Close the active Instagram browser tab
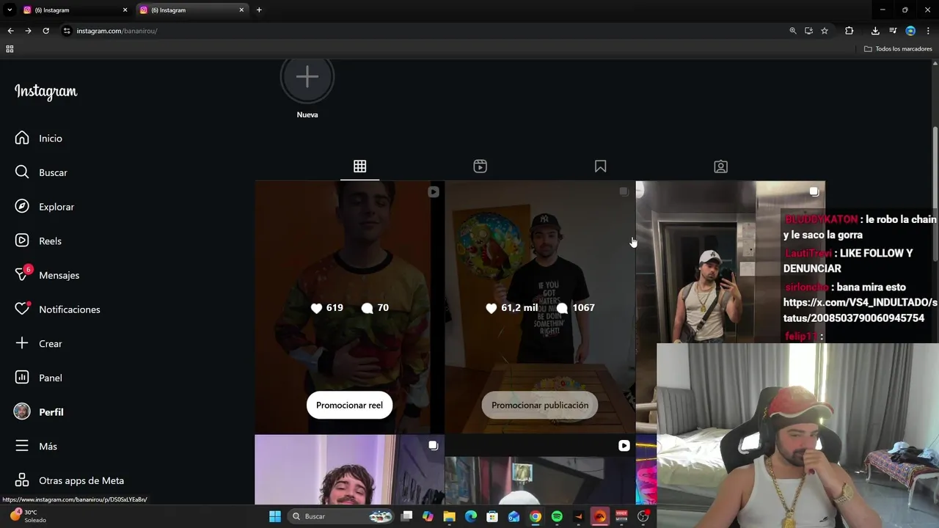 pos(241,10)
